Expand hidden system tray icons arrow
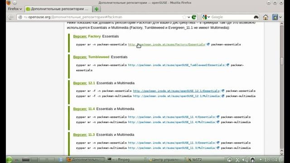This screenshot has height=163, width=290. pyautogui.click(x=261, y=159)
